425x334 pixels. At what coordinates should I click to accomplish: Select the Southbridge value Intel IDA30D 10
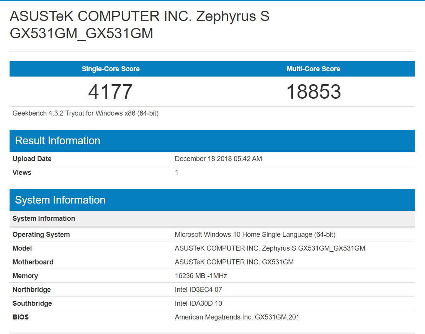pos(198,304)
